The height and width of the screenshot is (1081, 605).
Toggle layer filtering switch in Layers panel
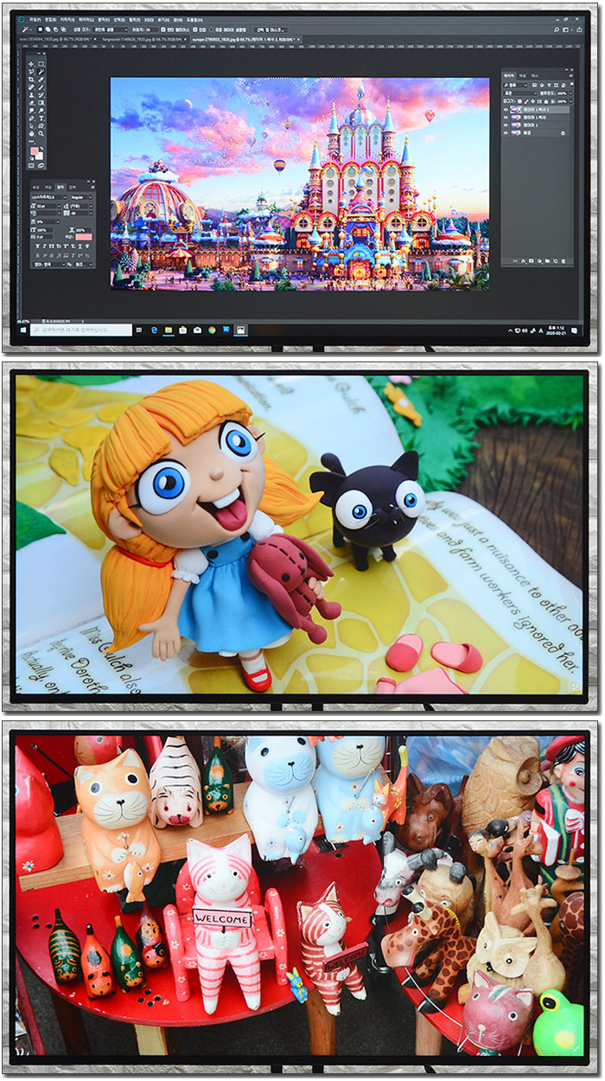(x=572, y=85)
